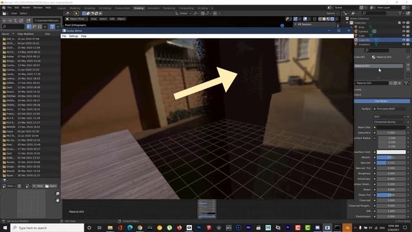Hide Area light in viewport
412x232 pixels.
click(404, 27)
